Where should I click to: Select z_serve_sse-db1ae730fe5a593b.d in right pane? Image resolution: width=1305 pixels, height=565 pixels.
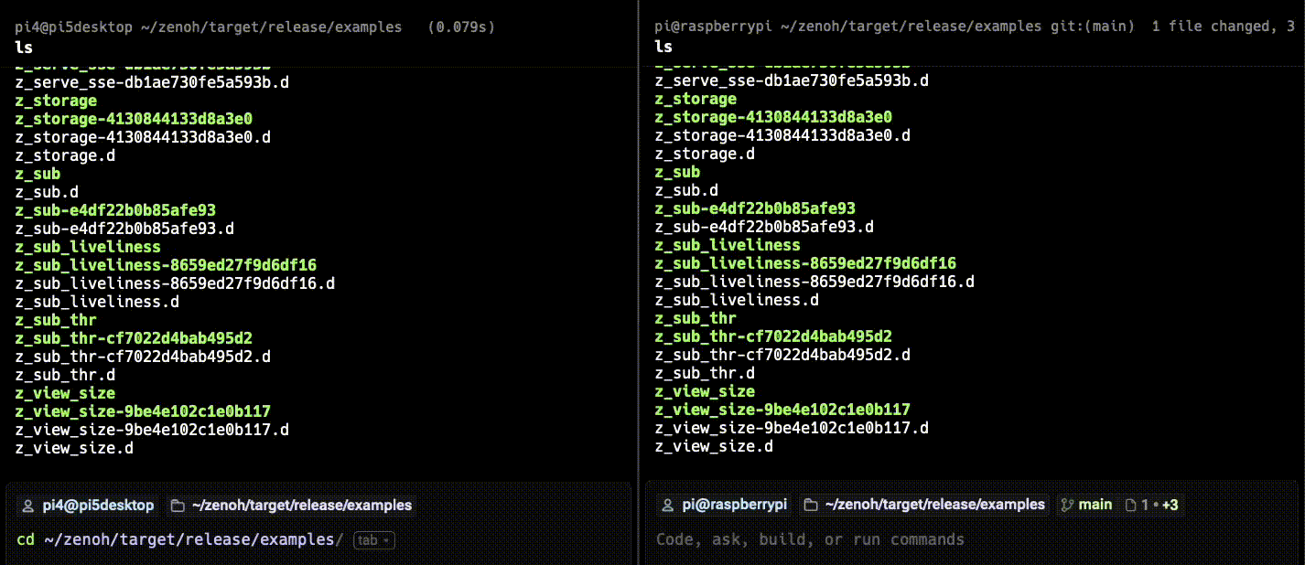click(x=792, y=80)
